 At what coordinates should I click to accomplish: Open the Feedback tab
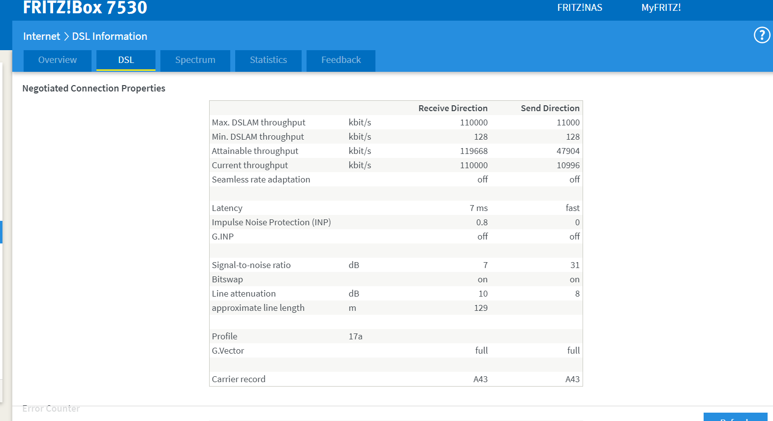(x=341, y=60)
